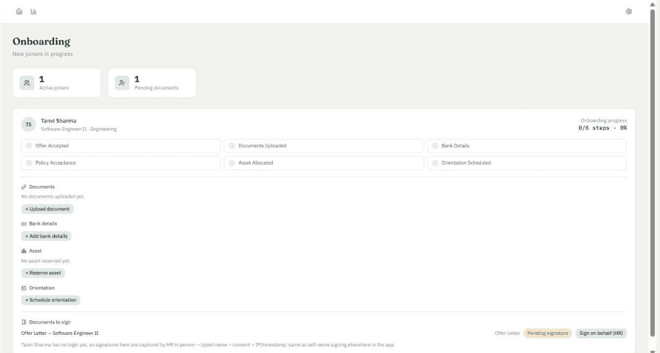Click the Pending documents count card
The height and width of the screenshot is (353, 660).
point(152,83)
